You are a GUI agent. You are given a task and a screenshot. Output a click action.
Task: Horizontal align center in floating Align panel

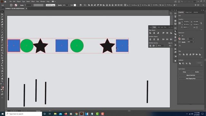pos(154,33)
